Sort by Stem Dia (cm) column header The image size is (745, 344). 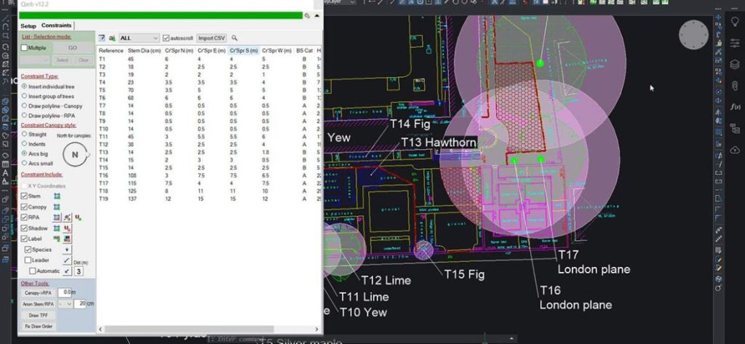[145, 50]
